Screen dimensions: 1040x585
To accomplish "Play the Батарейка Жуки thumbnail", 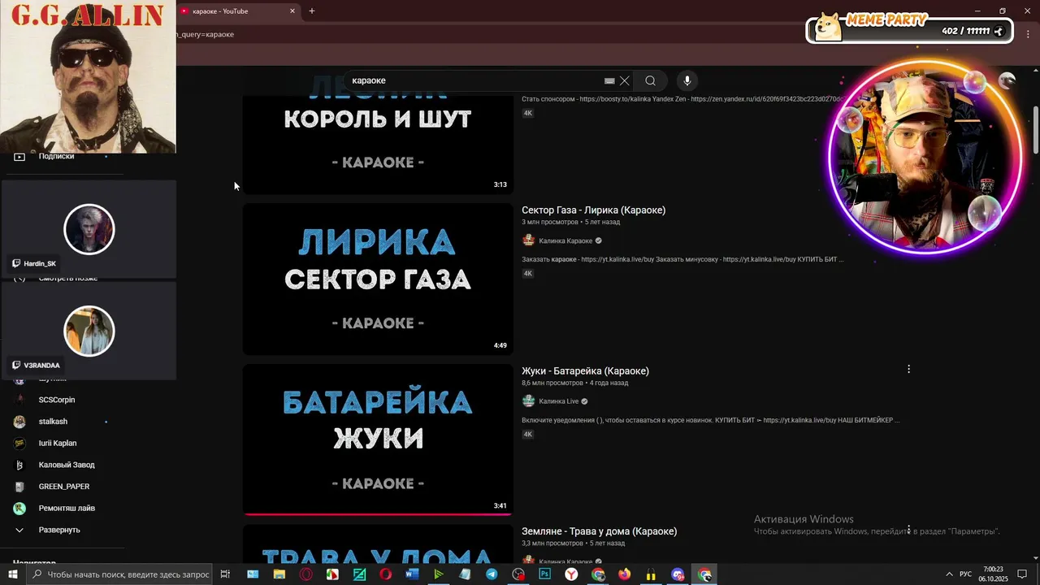I will (378, 440).
